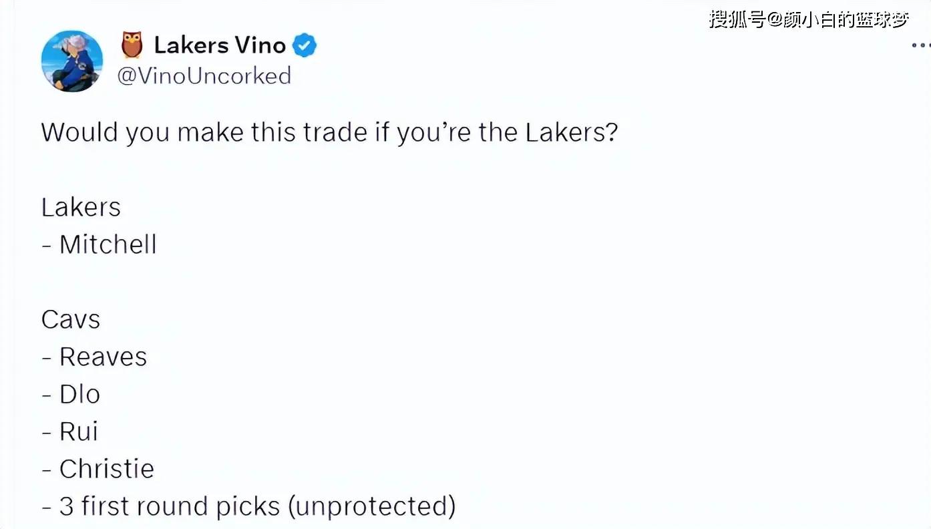Viewport: 931px width, 529px height.
Task: Click the '3 first round picks' text
Action: click(x=170, y=506)
